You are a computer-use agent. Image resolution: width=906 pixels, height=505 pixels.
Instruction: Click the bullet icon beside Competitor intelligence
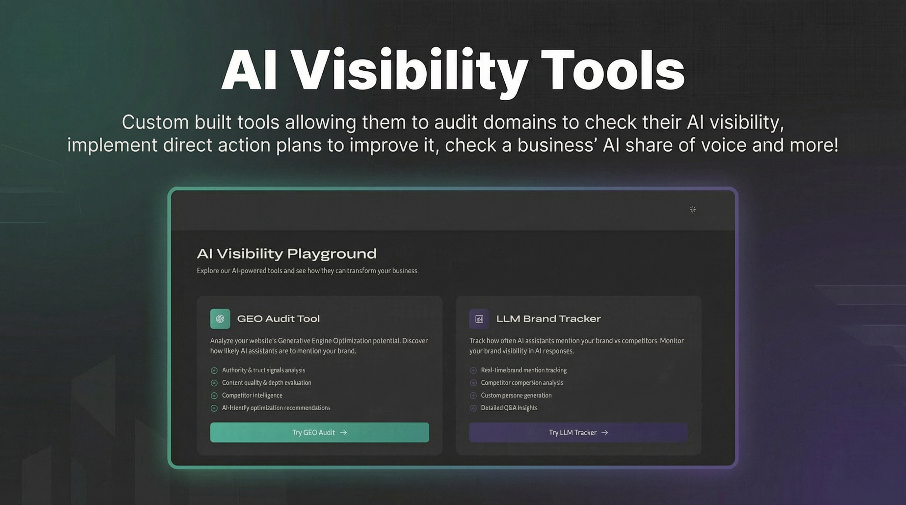pos(214,396)
